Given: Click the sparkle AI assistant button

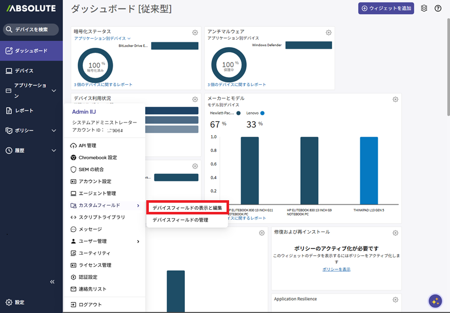Looking at the screenshot, I should point(435,301).
